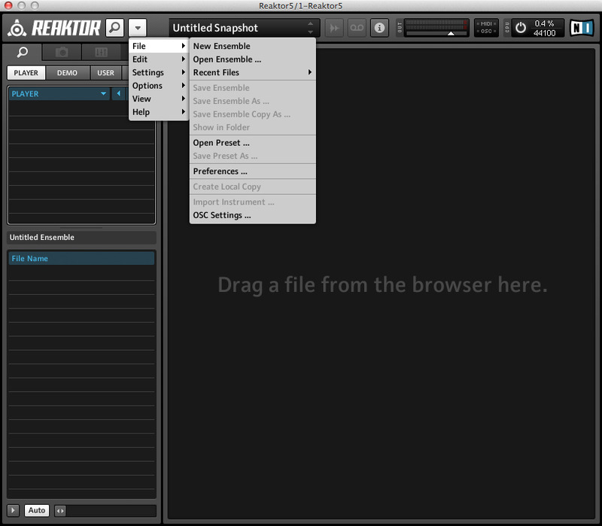Toggle the Auto button in the browser
This screenshot has width=602, height=526.
click(x=36, y=510)
